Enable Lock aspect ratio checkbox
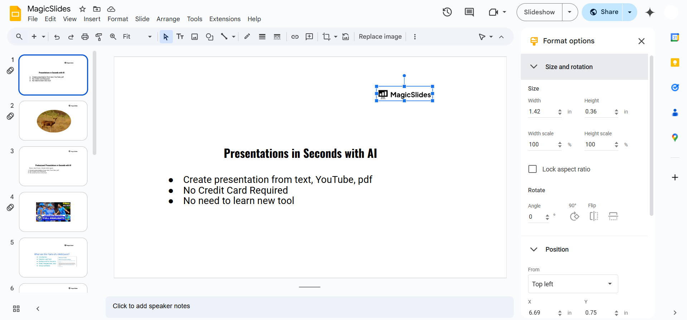687x320 pixels. pyautogui.click(x=533, y=169)
